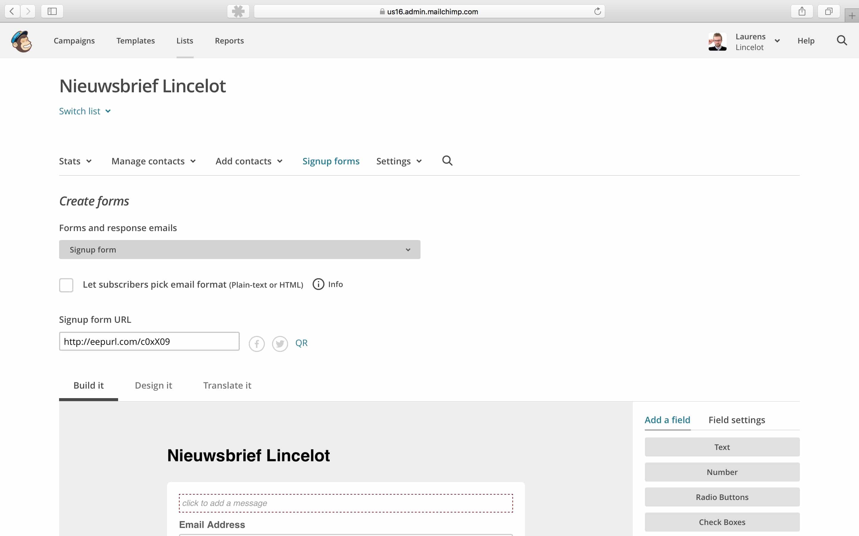Expand the Stats menu
The height and width of the screenshot is (536, 859).
75,161
